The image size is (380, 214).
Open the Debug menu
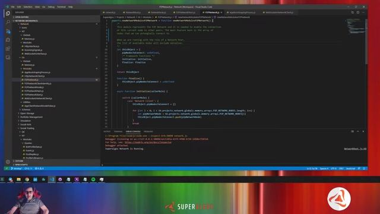click(51, 7)
